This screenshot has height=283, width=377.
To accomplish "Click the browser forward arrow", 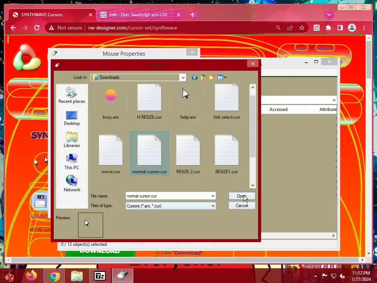I will click(x=25, y=28).
